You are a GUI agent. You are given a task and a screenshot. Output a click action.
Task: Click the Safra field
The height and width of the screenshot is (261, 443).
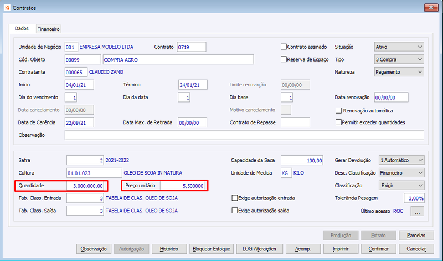pyautogui.click(x=85, y=160)
